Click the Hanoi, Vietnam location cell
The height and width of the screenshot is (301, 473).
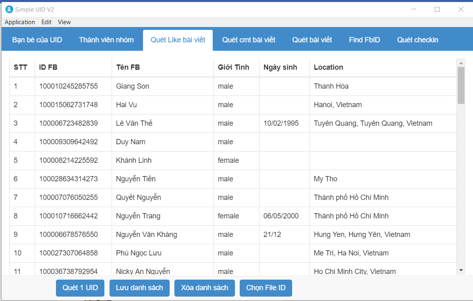(383, 105)
